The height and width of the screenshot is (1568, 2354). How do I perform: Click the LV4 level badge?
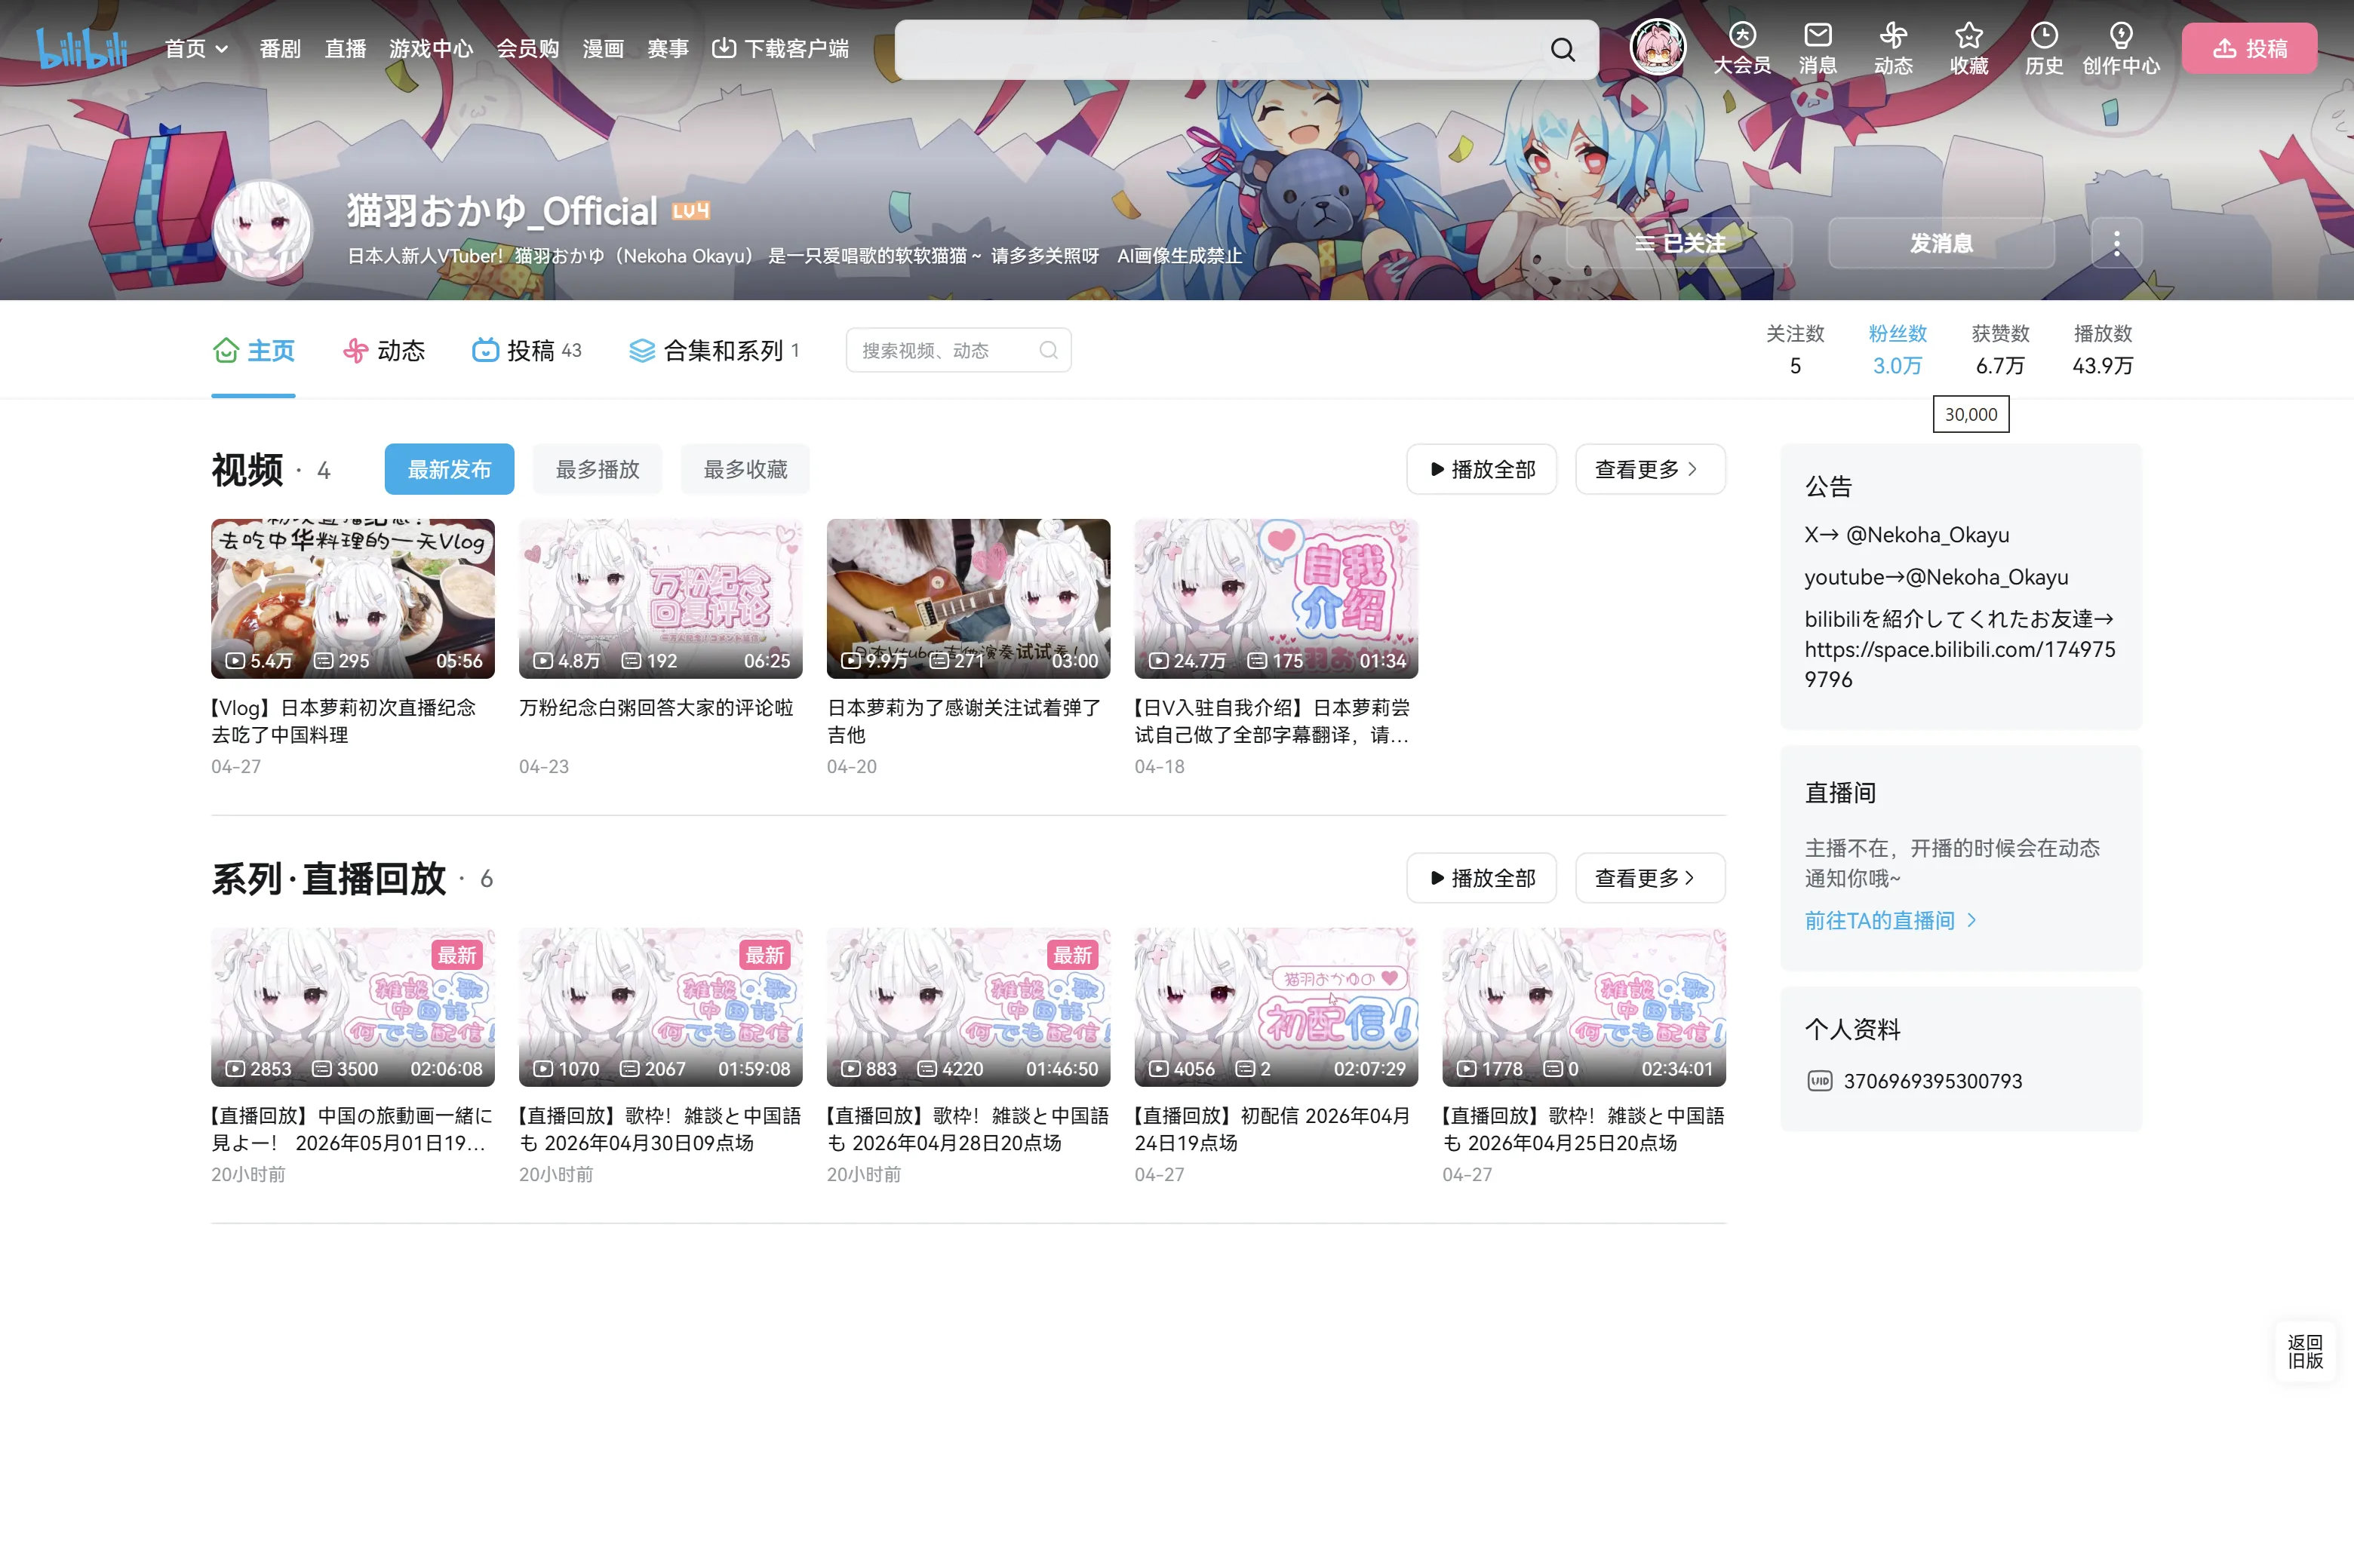[690, 210]
